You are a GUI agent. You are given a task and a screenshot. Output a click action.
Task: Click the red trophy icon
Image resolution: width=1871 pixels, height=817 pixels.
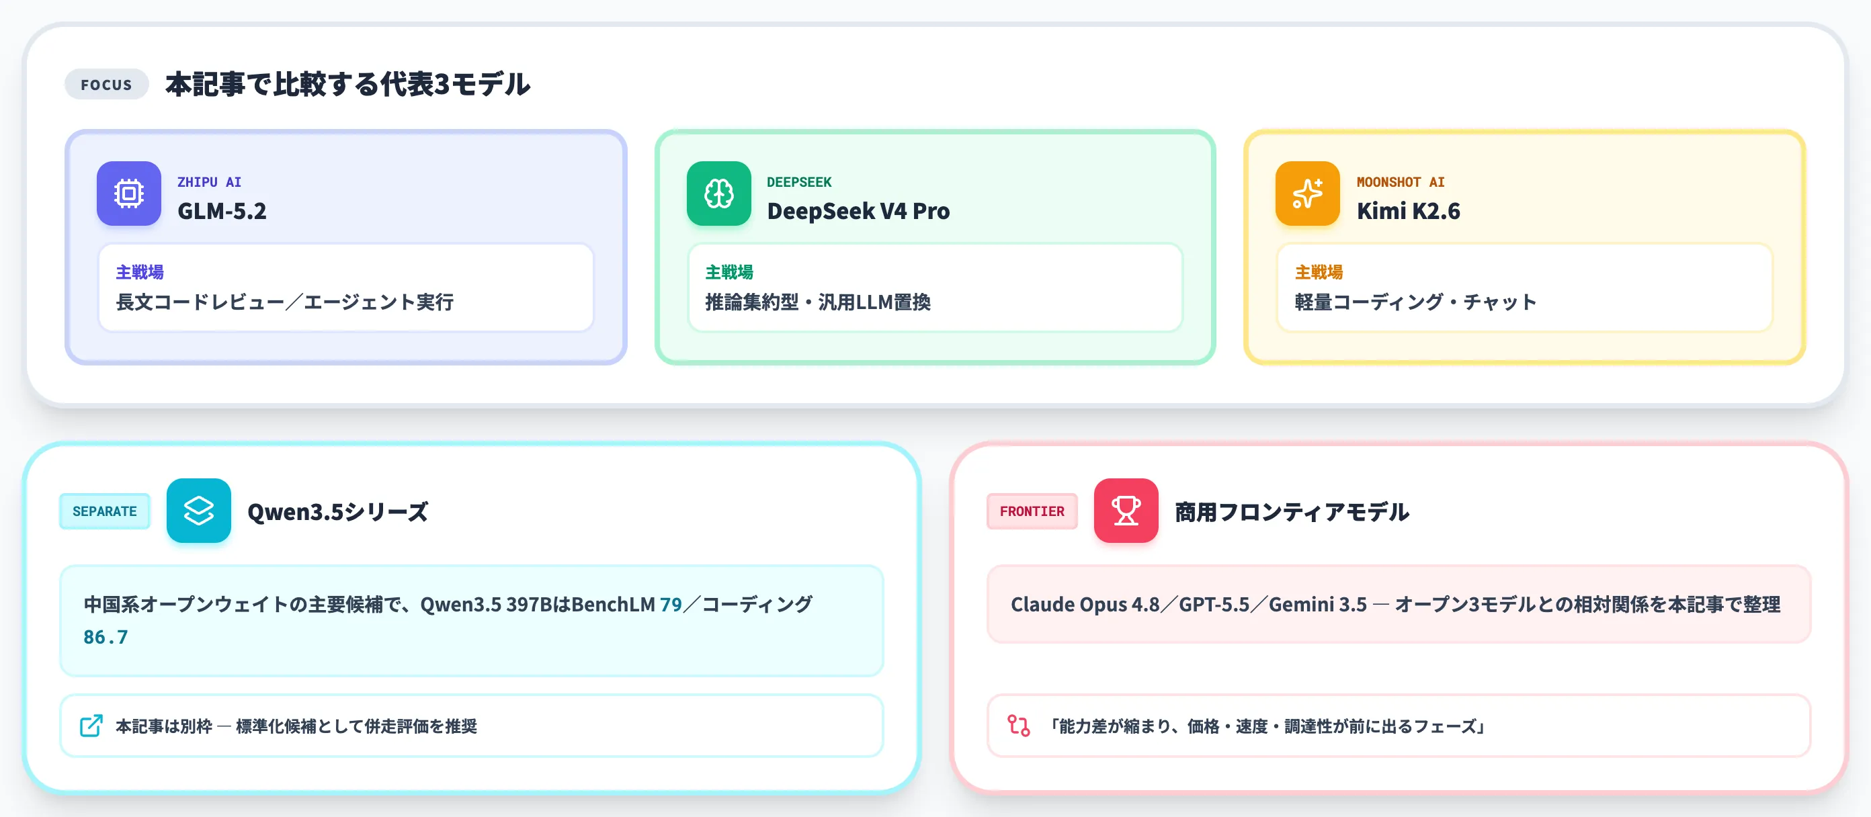1126,511
